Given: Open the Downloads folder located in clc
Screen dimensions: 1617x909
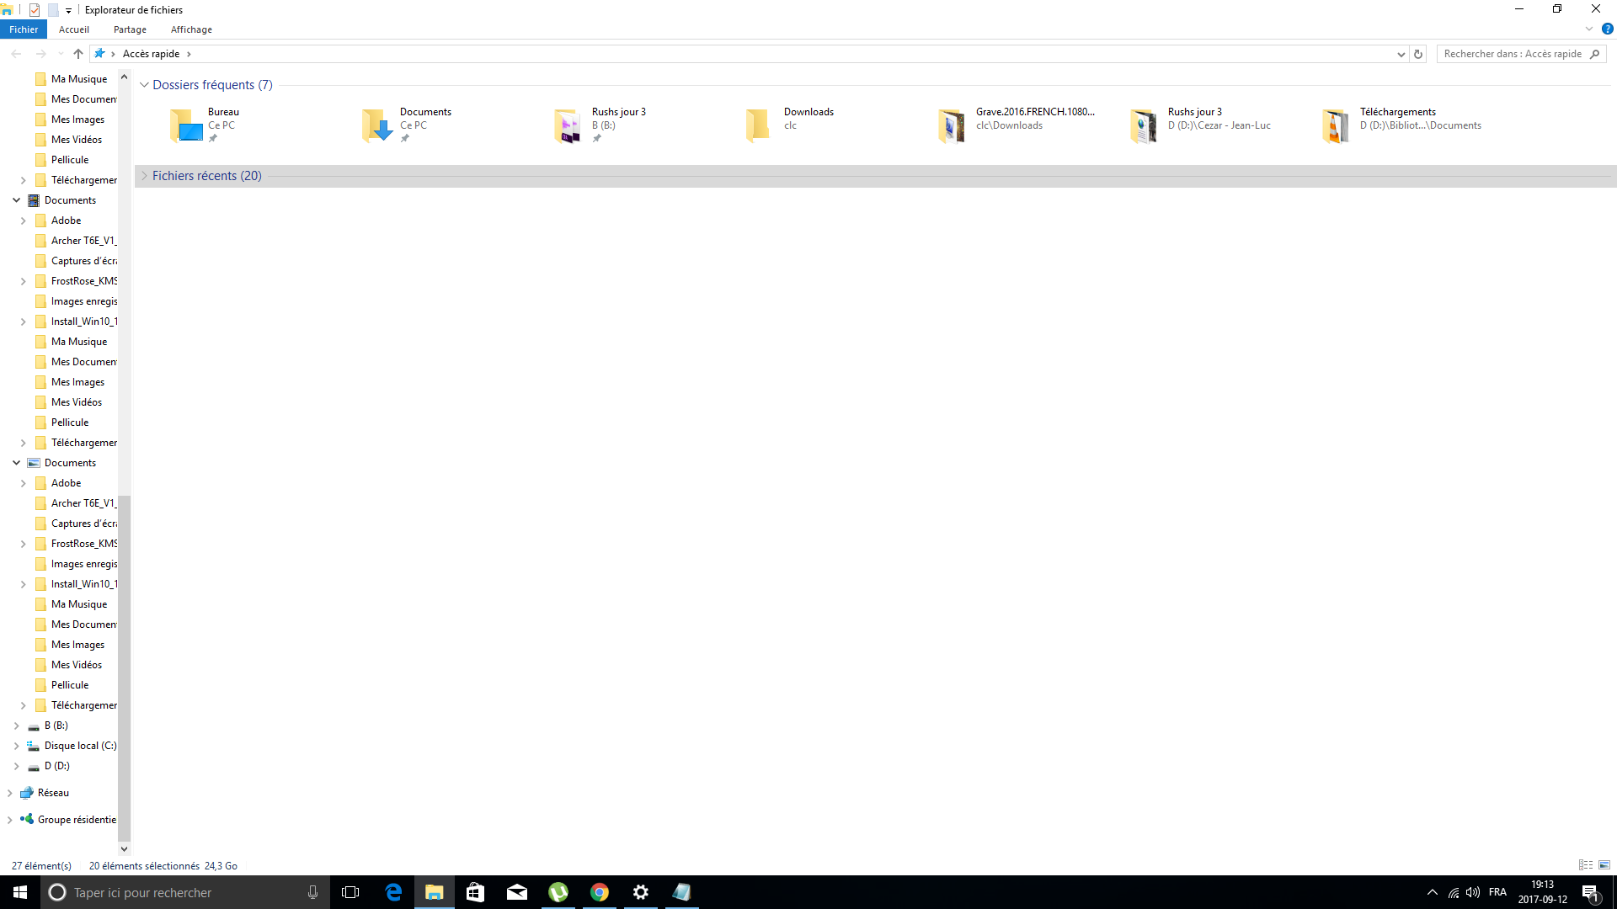Looking at the screenshot, I should click(x=758, y=125).
